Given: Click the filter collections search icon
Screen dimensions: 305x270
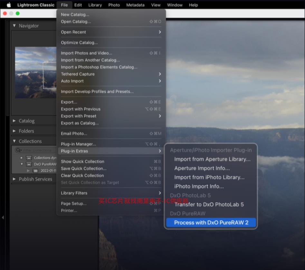Looking at the screenshot, I should click(x=19, y=150).
